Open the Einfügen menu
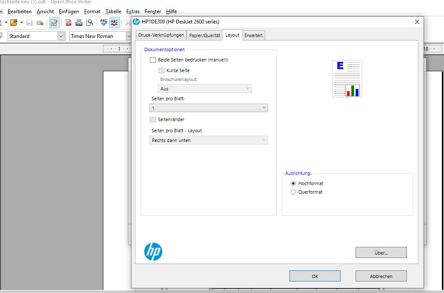 pyautogui.click(x=69, y=12)
